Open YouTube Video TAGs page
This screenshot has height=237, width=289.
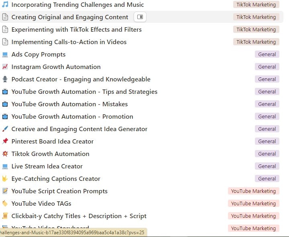[x=41, y=203]
